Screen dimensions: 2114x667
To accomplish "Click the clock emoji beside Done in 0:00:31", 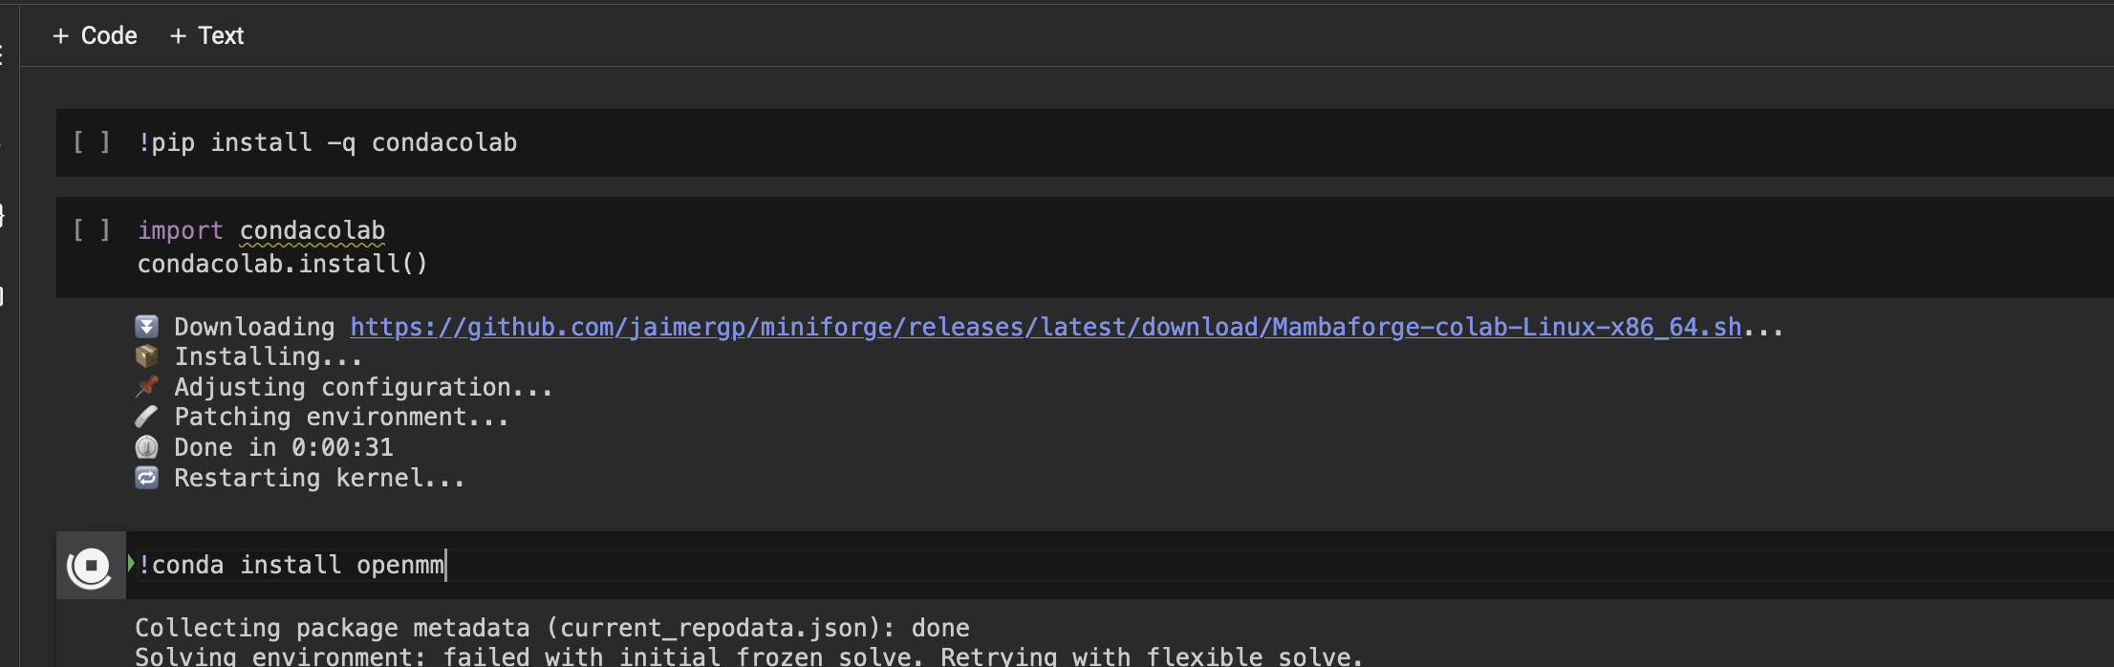I will coord(146,447).
